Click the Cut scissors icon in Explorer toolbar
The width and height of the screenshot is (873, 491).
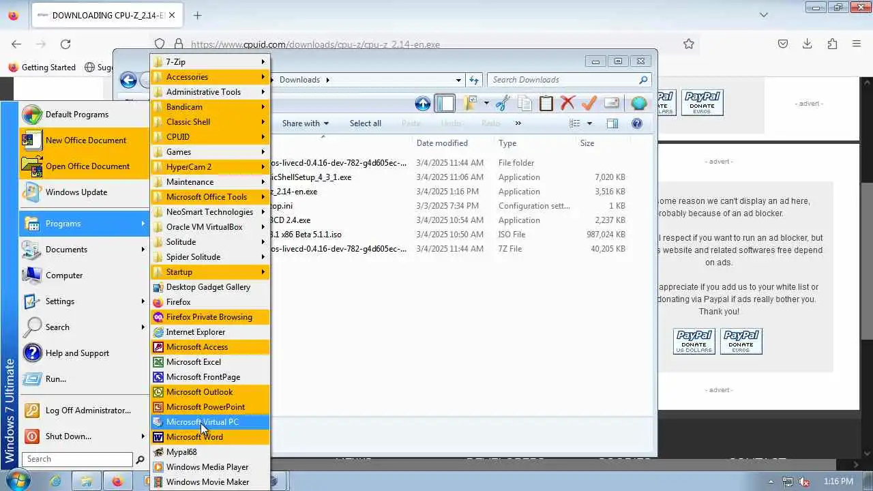pyautogui.click(x=503, y=104)
